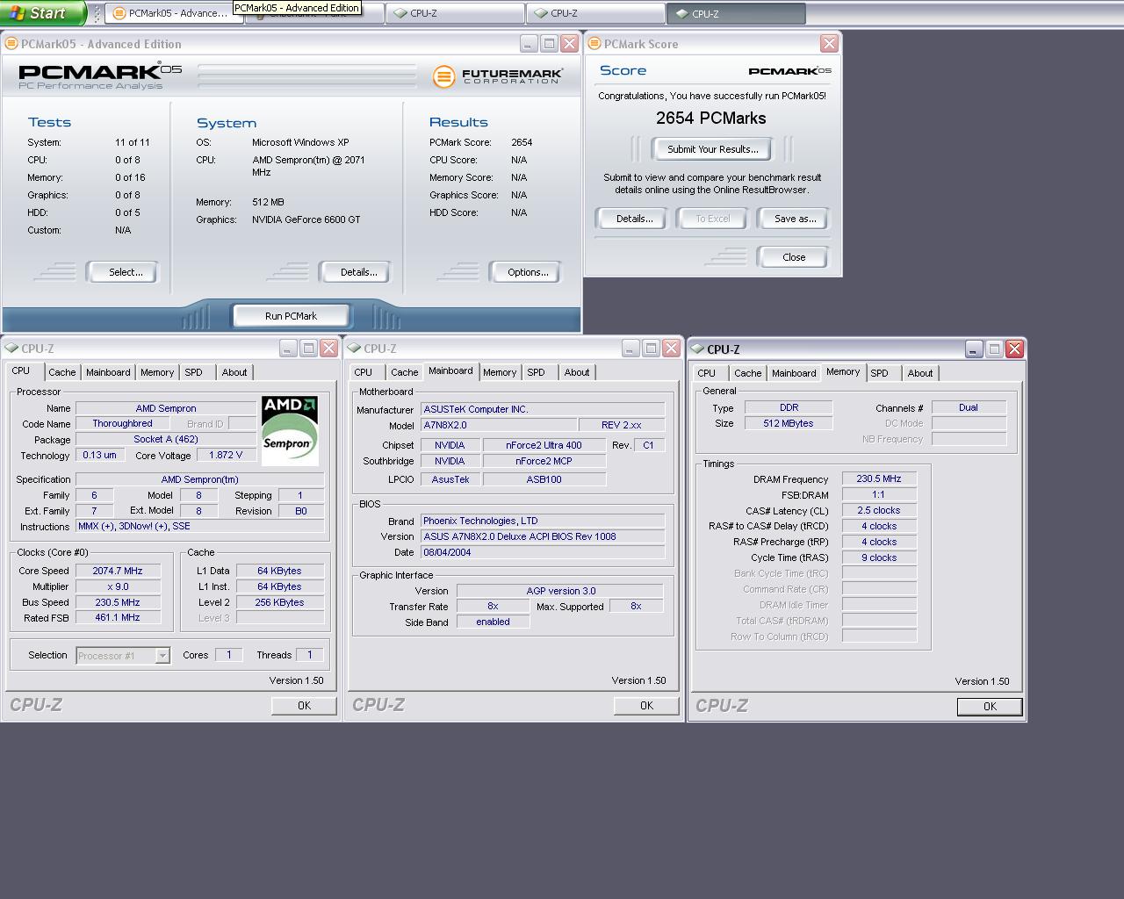Open Mainboard tab in CPU window
This screenshot has width=1124, height=899.
coord(108,372)
